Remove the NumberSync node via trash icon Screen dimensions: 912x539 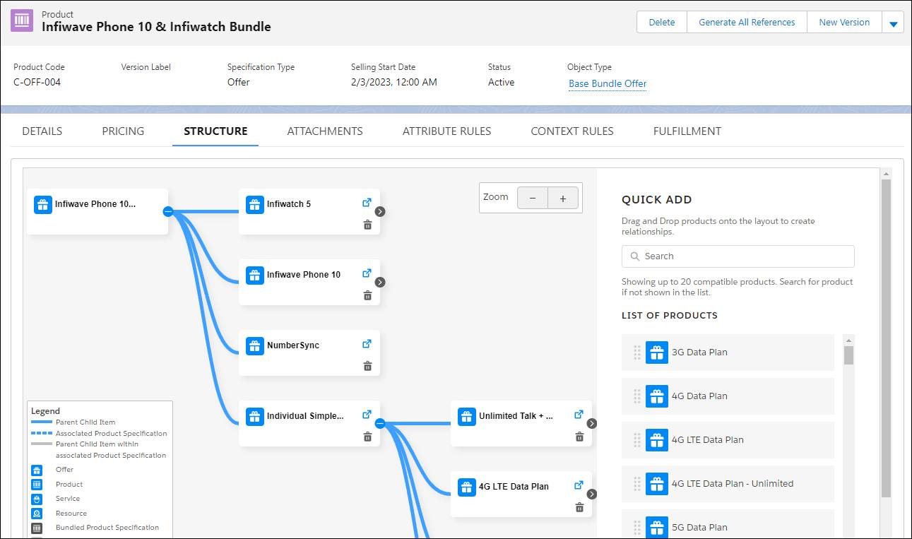coord(367,366)
